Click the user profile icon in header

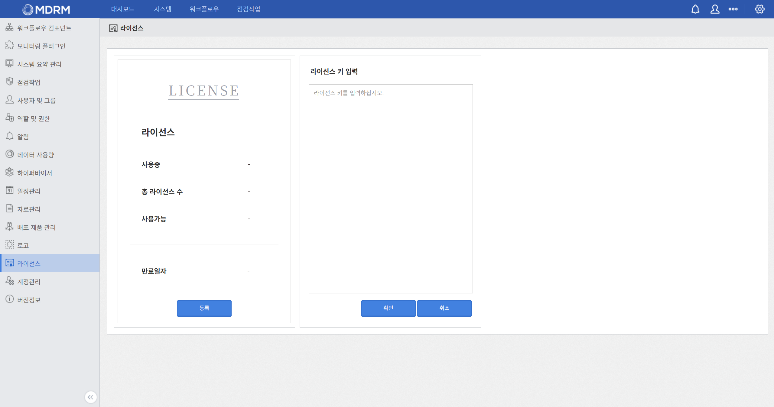point(715,9)
